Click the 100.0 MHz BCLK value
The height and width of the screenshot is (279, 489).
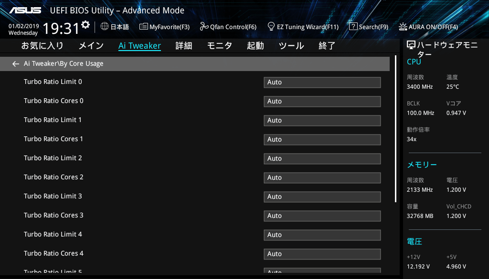(420, 113)
